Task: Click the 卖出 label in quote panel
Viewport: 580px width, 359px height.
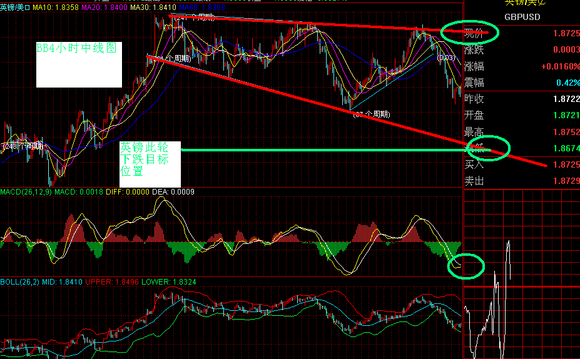Action: click(x=474, y=181)
